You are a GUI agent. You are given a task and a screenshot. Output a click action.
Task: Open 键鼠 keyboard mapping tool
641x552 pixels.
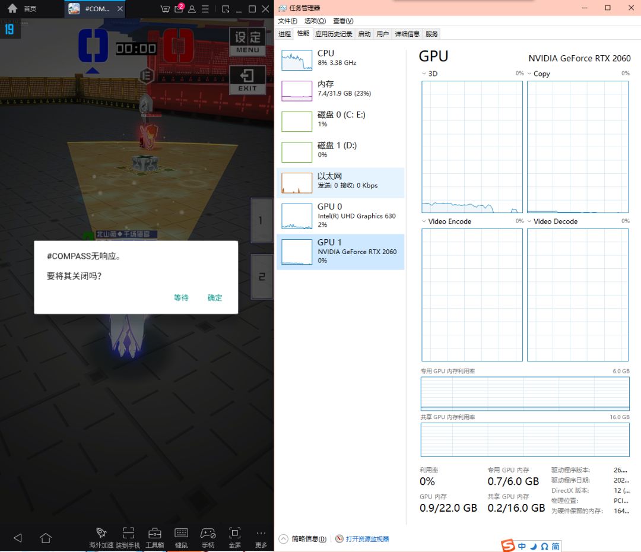point(181,538)
